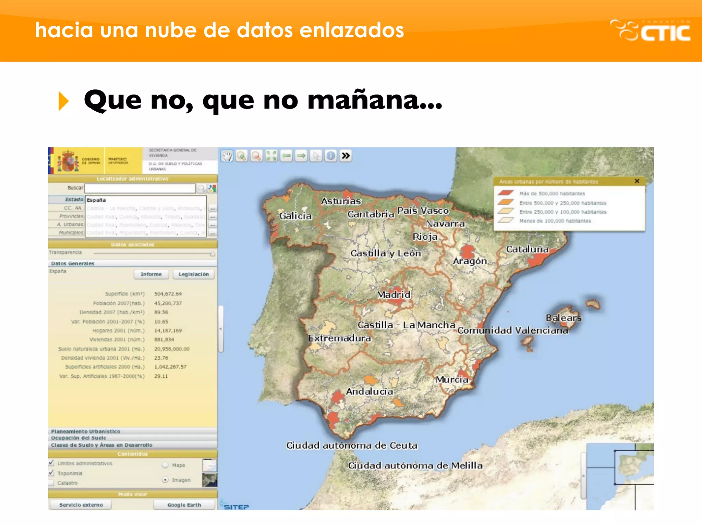The image size is (702, 526).
Task: Click the full extent green arrows tool
Action: coord(271,156)
